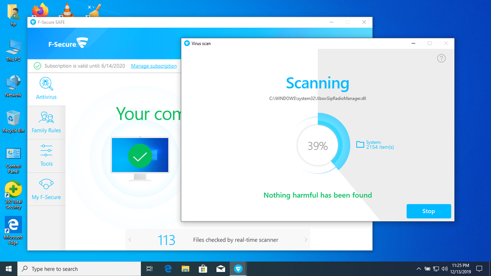491x276 pixels.
Task: Select Microsoft Edge desktop shortcut
Action: (x=13, y=231)
